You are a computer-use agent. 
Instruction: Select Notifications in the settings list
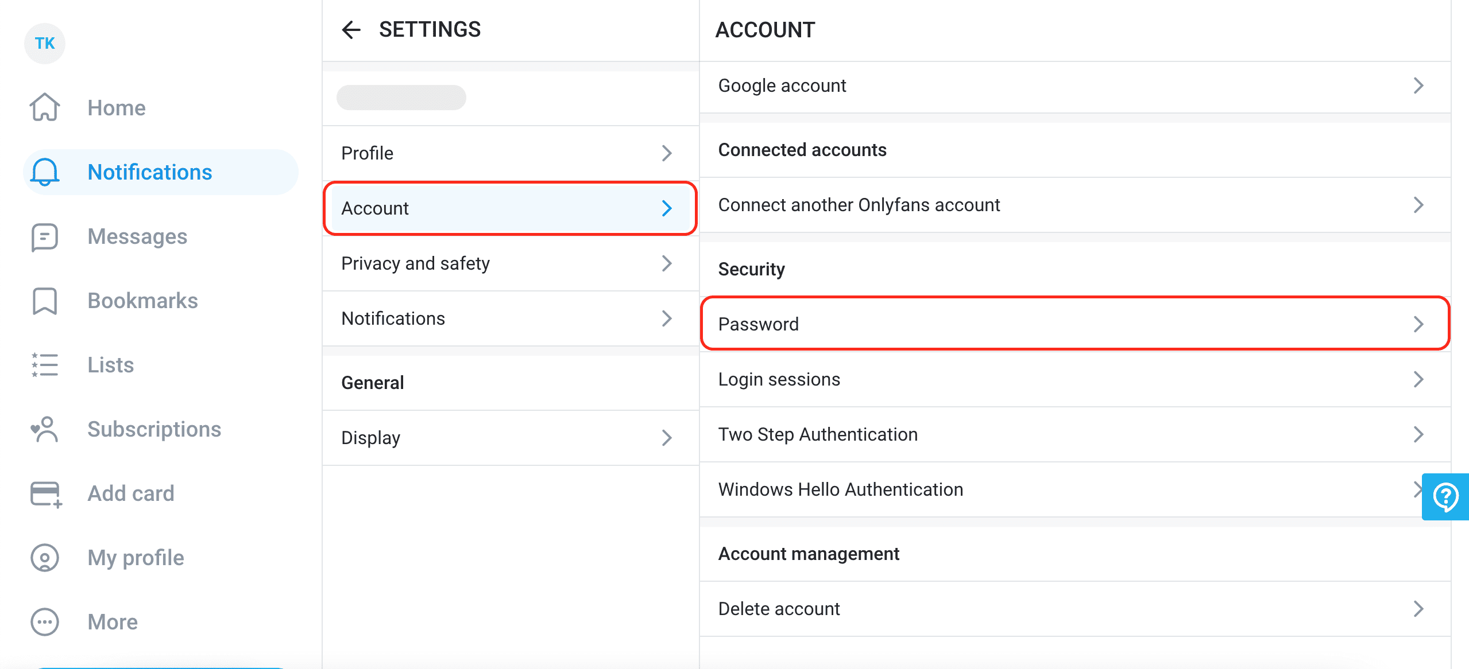tap(510, 318)
